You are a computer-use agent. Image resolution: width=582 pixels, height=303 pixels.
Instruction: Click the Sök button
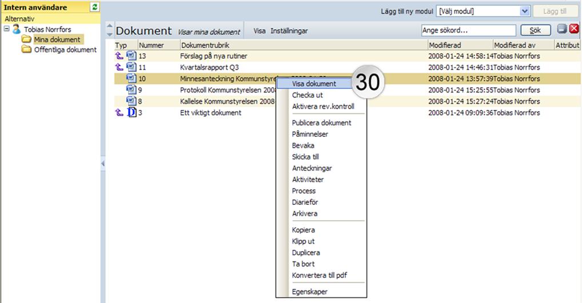coord(535,30)
